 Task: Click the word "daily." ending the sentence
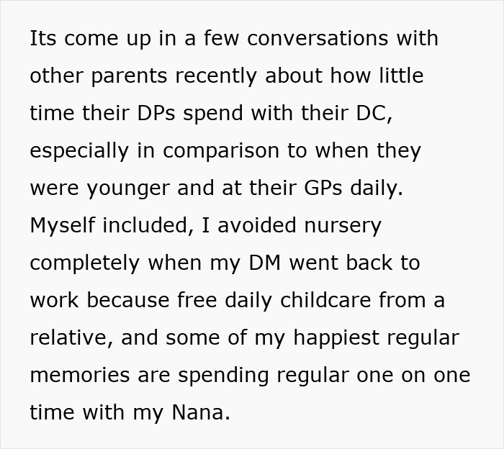[x=377, y=189]
